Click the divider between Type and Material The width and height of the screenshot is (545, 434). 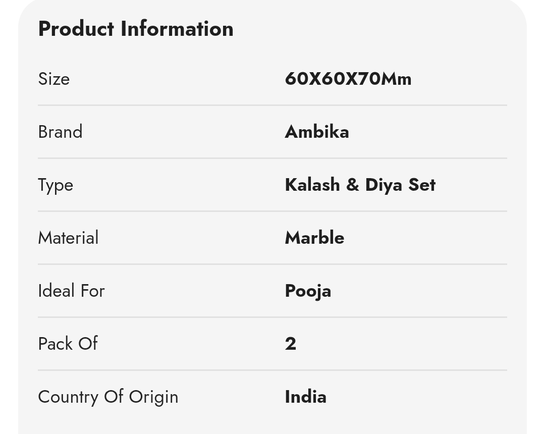click(272, 211)
